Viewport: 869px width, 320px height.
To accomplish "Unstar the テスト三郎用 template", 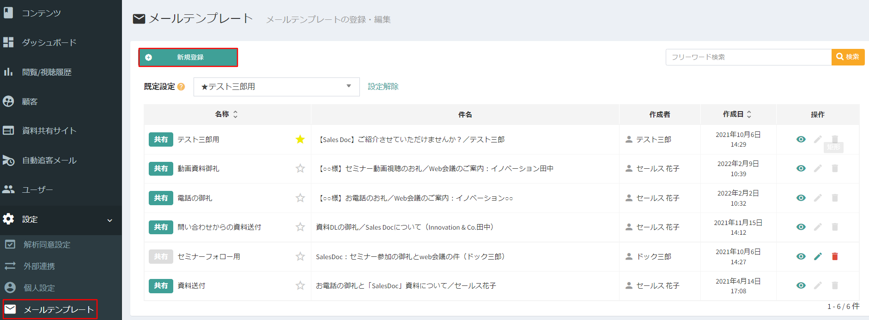I will [300, 139].
